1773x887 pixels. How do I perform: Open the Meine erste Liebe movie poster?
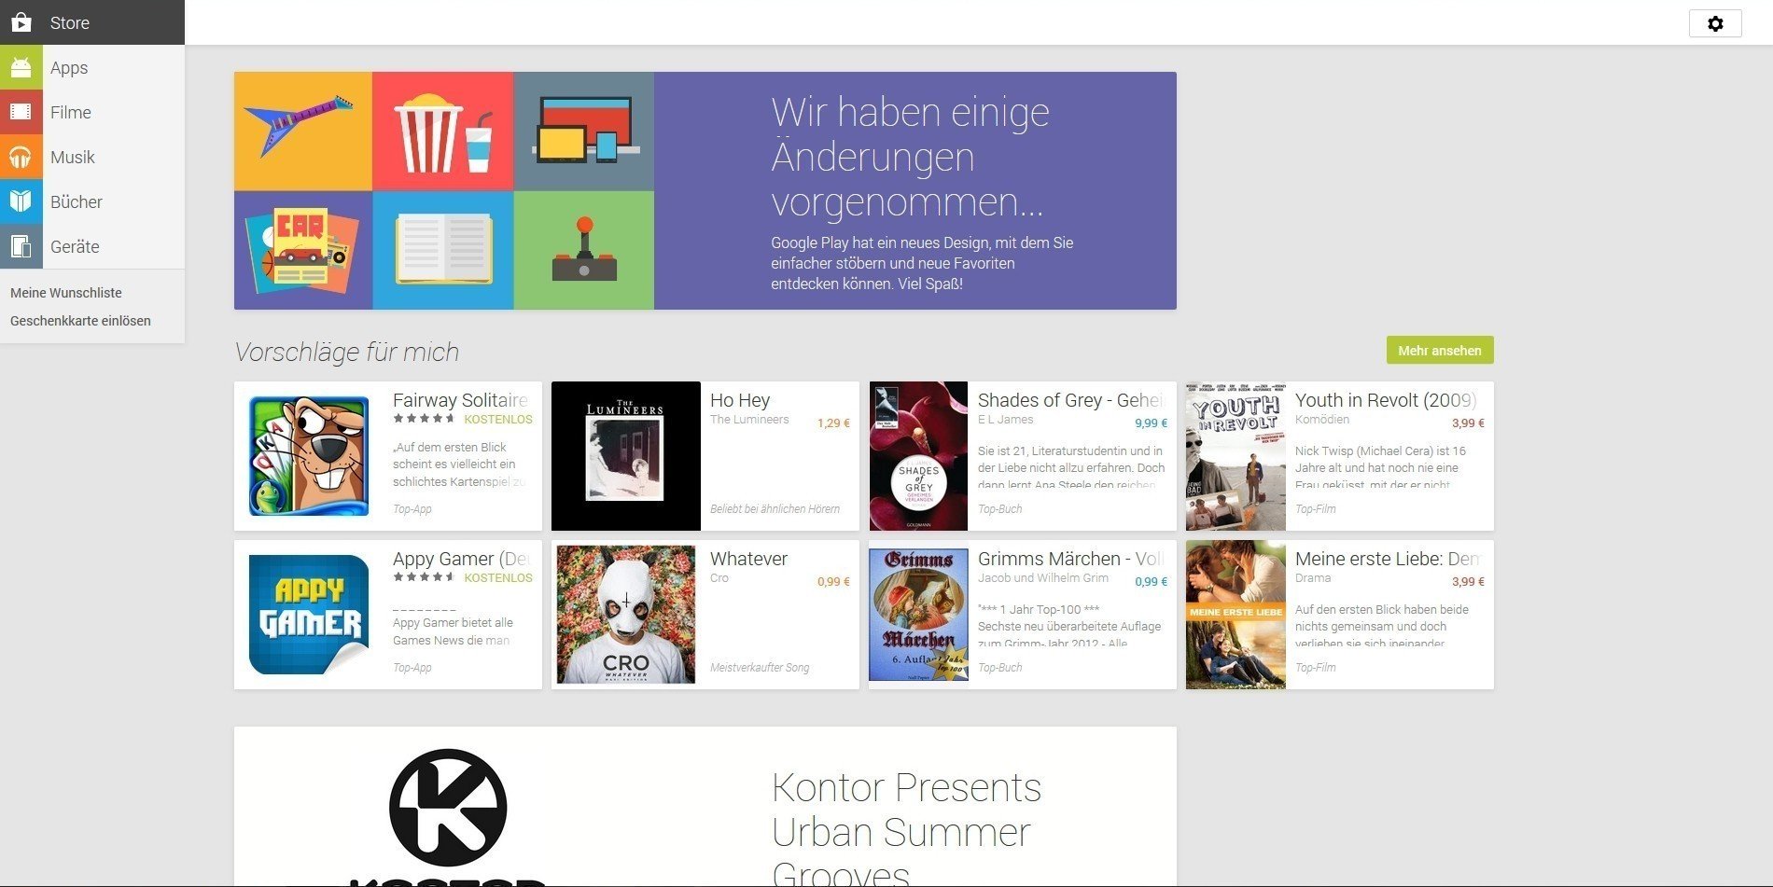1236,615
